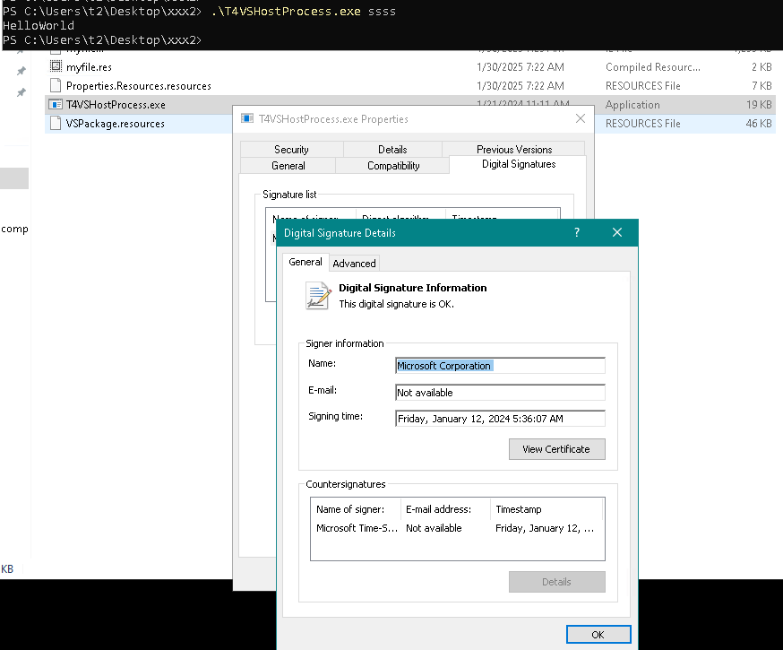This screenshot has width=783, height=650.
Task: Open the Previous Versions tab
Action: tap(514, 150)
